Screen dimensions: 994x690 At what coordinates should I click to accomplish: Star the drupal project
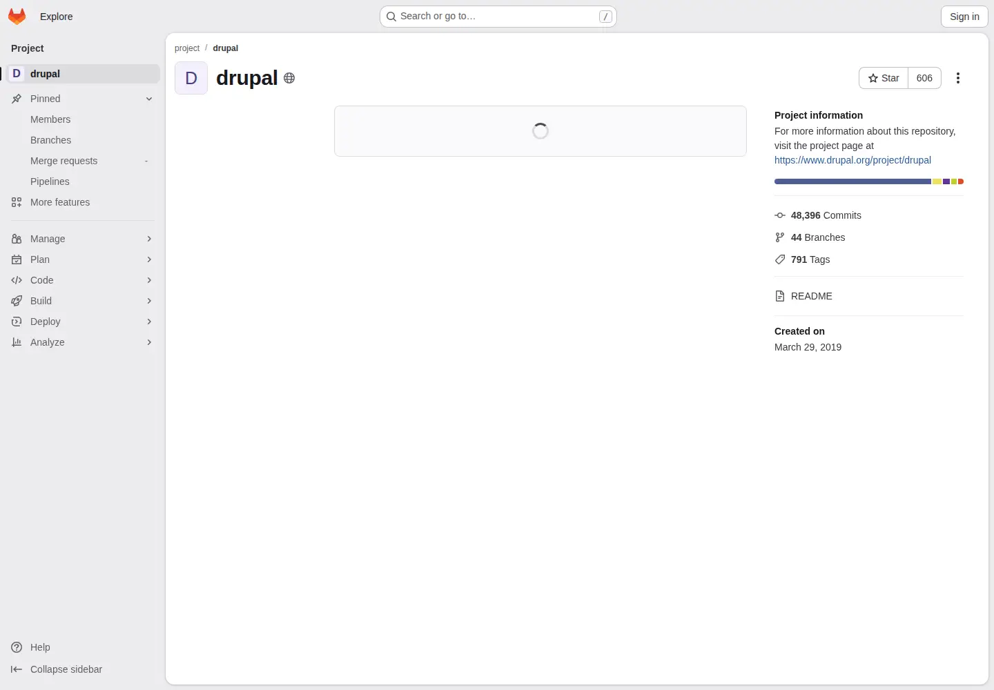click(884, 78)
